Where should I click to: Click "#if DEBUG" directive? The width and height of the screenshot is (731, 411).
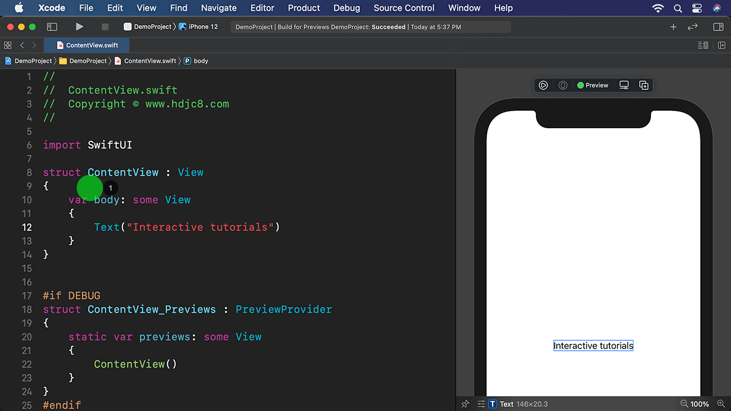pyautogui.click(x=72, y=295)
